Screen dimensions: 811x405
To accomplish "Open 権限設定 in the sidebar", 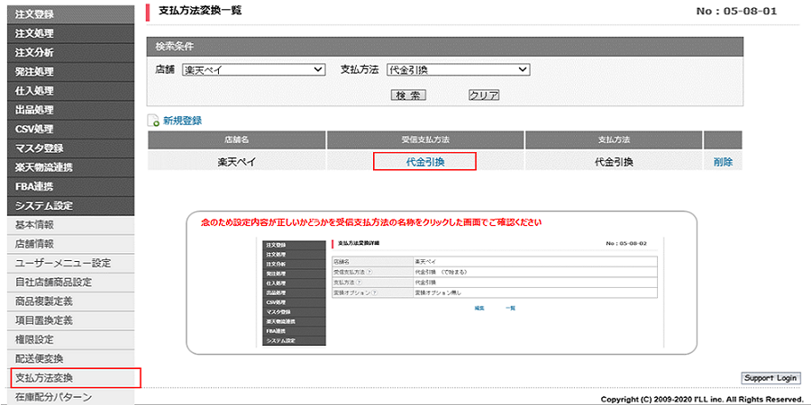I will [70, 339].
